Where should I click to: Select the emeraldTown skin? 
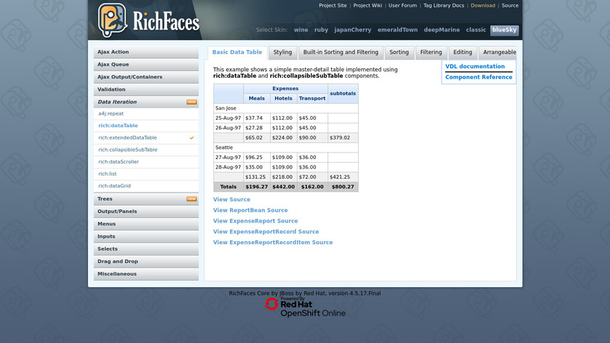pos(398,30)
